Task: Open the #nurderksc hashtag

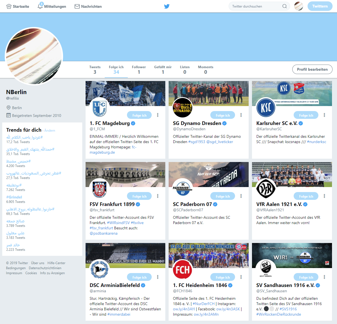Action: [x=317, y=142]
